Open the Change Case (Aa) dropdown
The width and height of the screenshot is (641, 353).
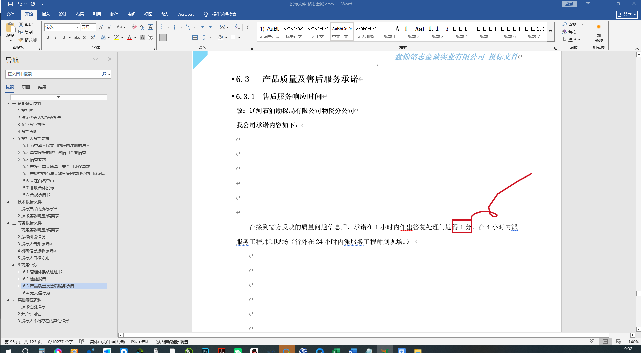point(121,27)
